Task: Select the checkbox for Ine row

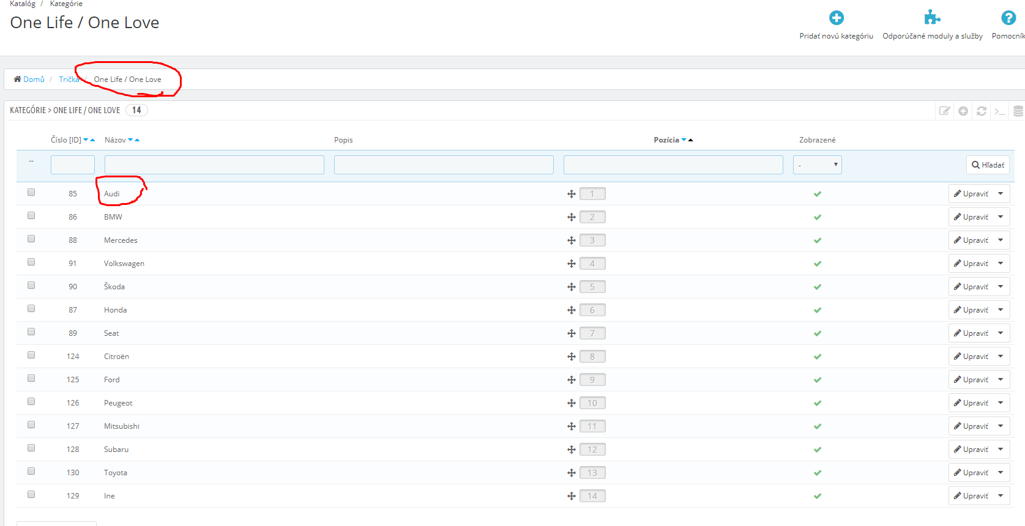Action: point(31,494)
